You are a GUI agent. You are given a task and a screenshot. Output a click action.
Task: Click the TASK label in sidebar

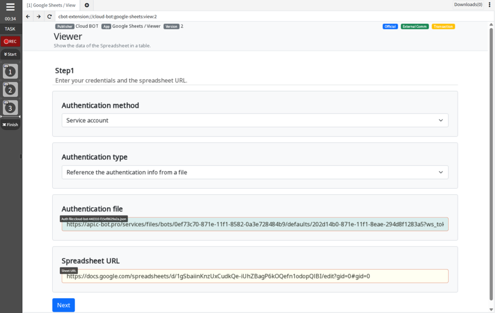(x=10, y=28)
